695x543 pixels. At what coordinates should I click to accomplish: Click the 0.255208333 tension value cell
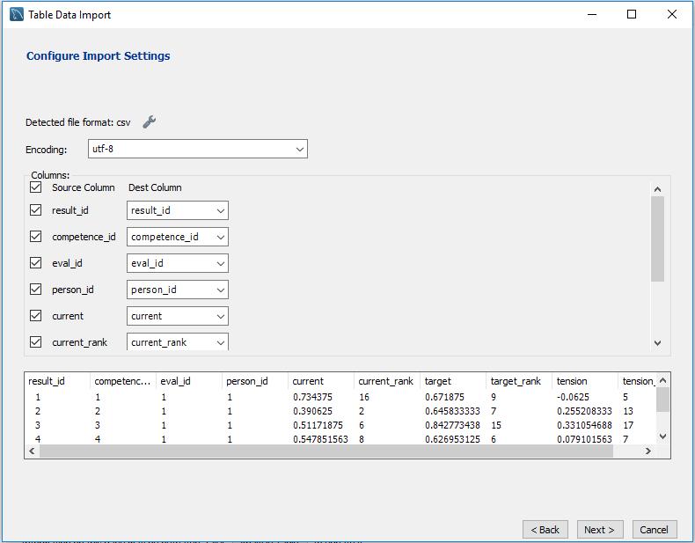(x=585, y=411)
